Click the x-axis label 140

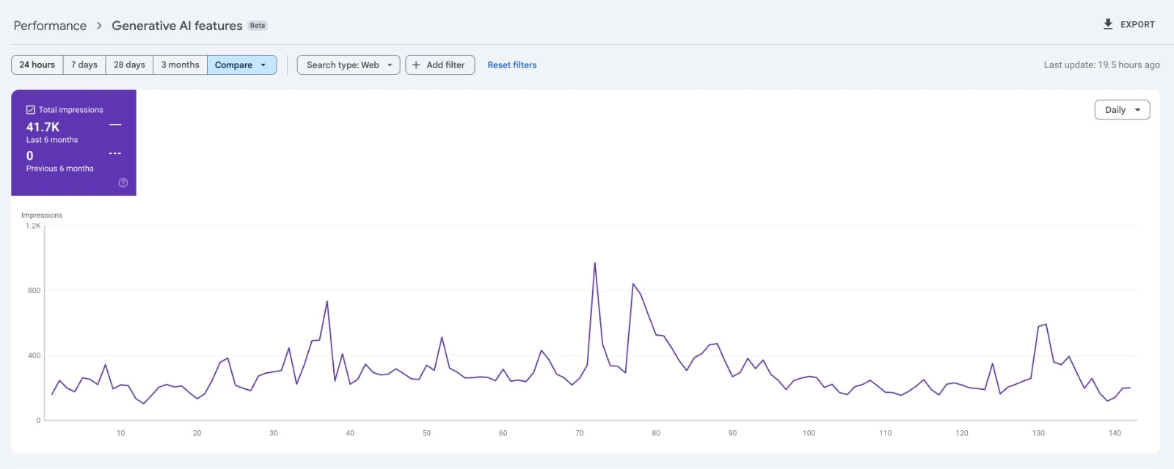[1115, 433]
